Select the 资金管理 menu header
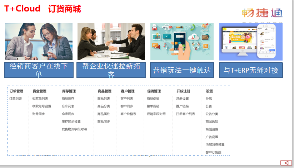Screen dimensions: 294x168 coord(39,91)
